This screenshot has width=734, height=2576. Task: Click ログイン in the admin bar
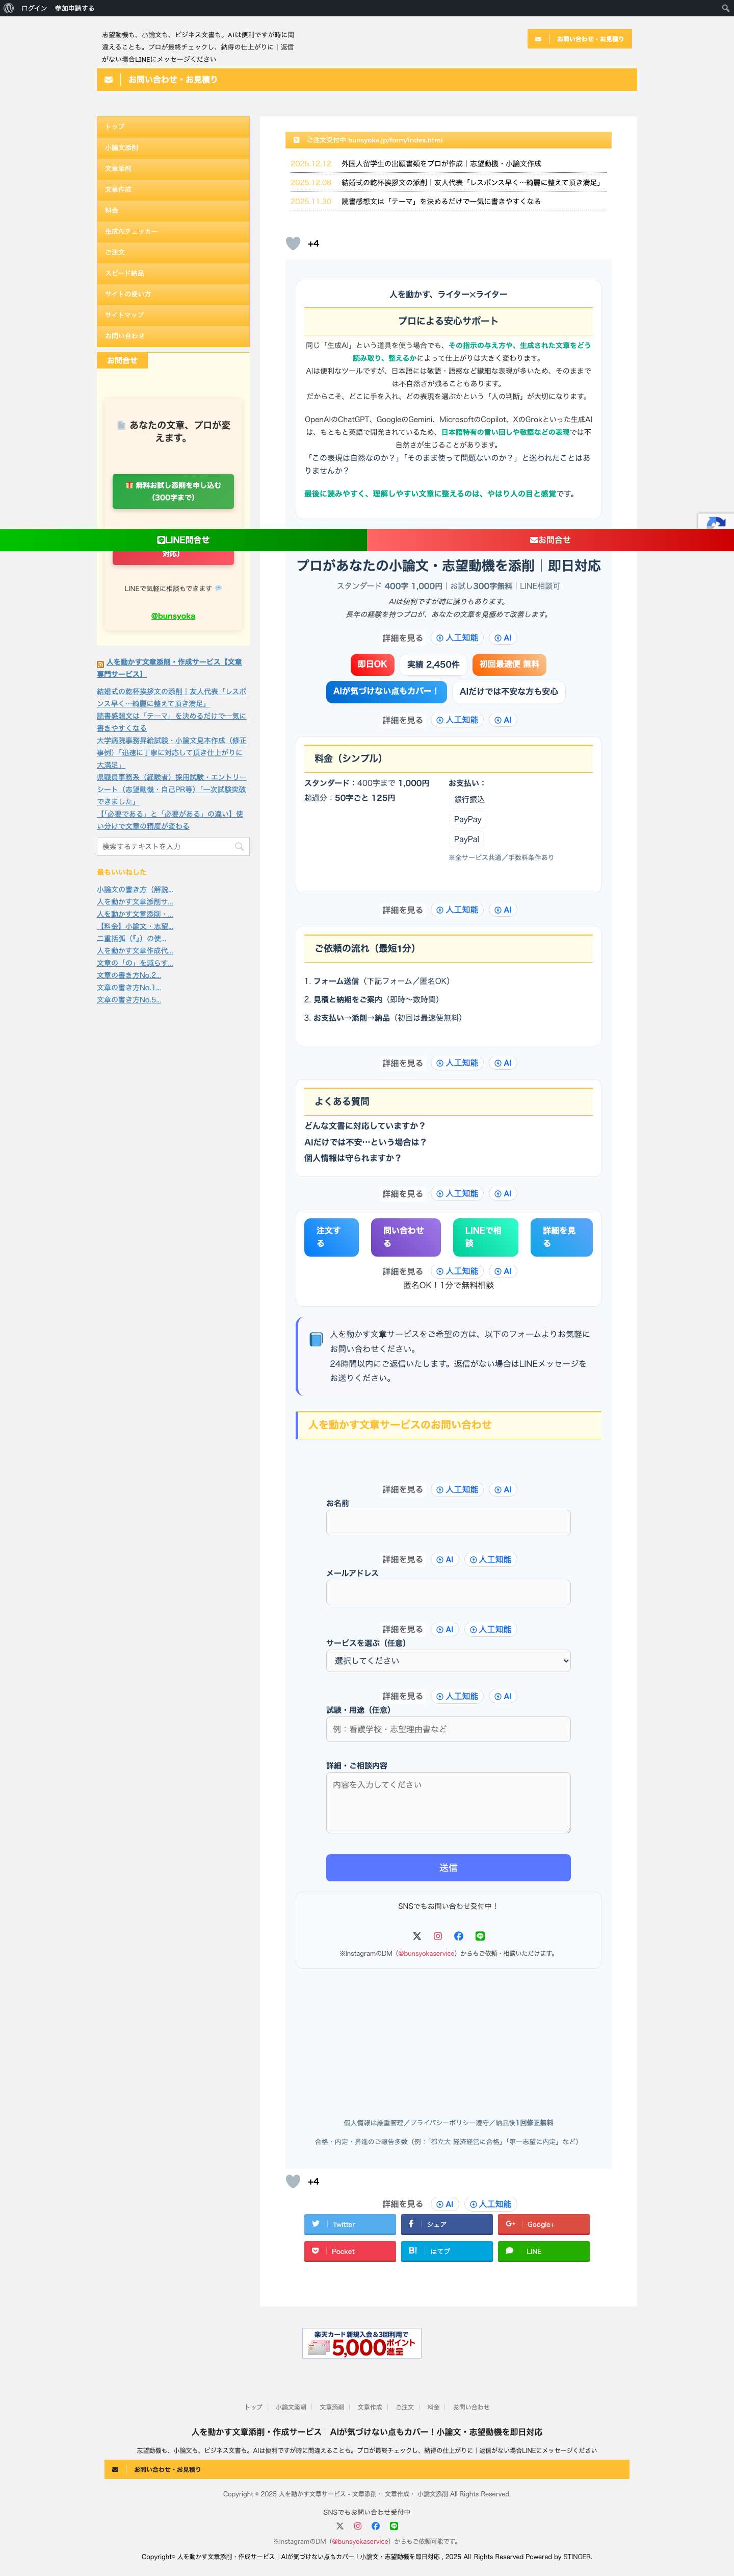[x=34, y=8]
